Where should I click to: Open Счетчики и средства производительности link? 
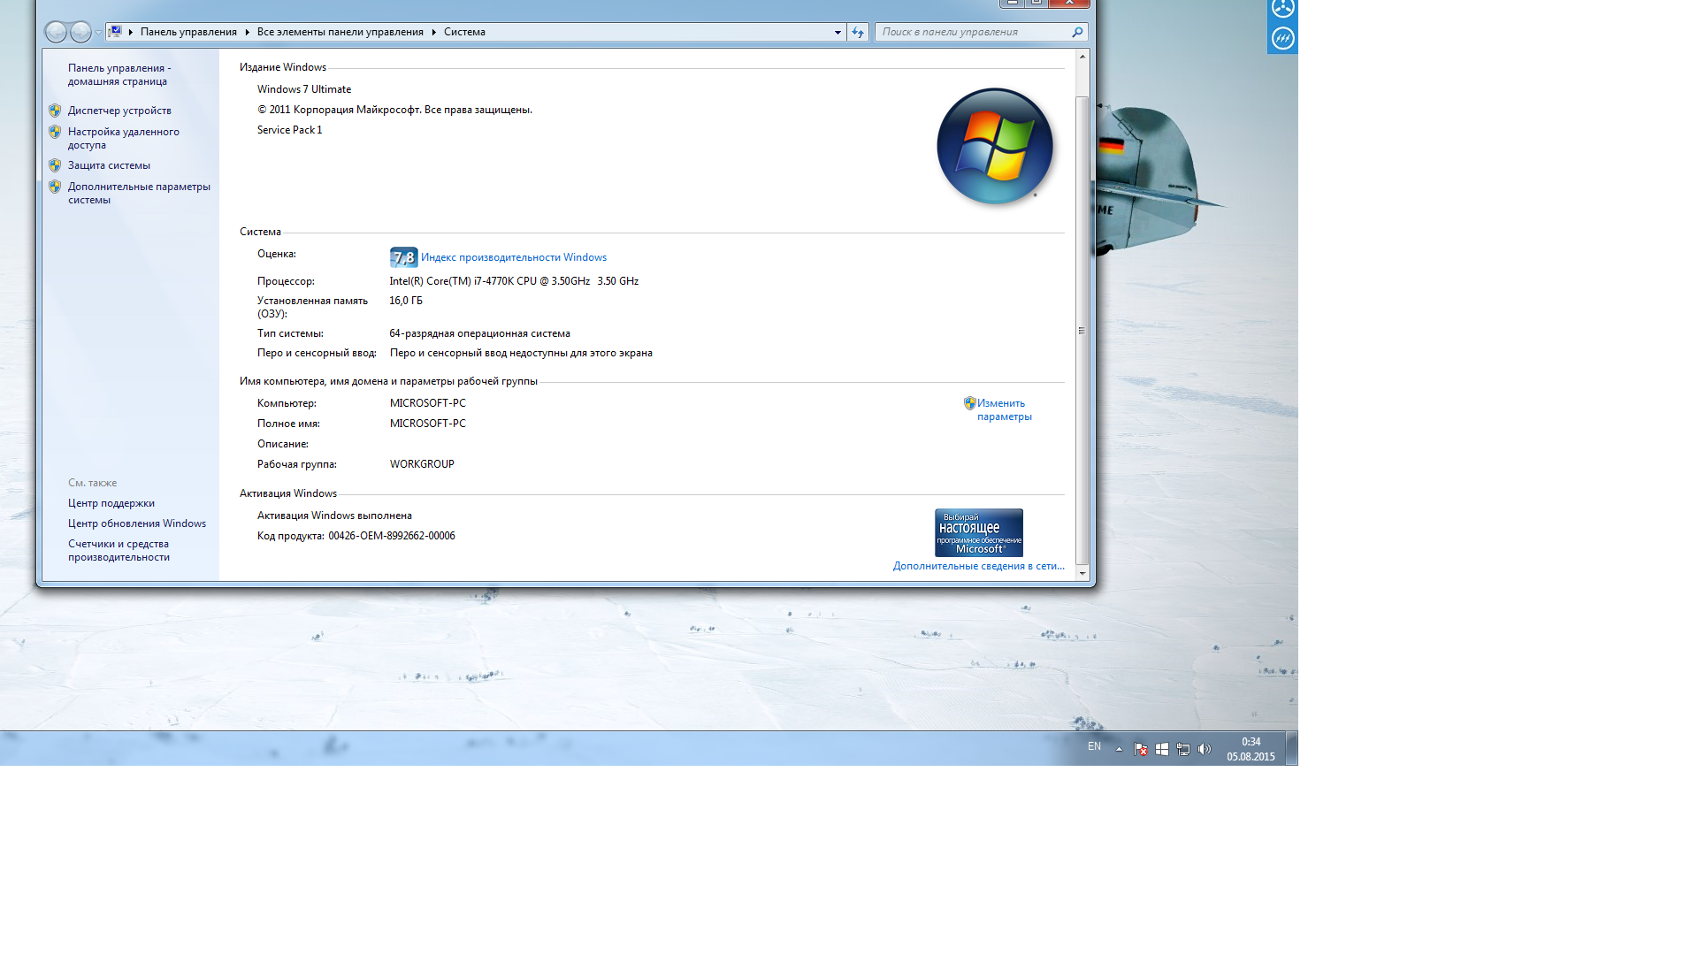point(119,550)
